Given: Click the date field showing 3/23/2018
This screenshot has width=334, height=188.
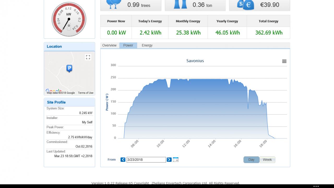Looking at the screenshot, I should (x=146, y=159).
